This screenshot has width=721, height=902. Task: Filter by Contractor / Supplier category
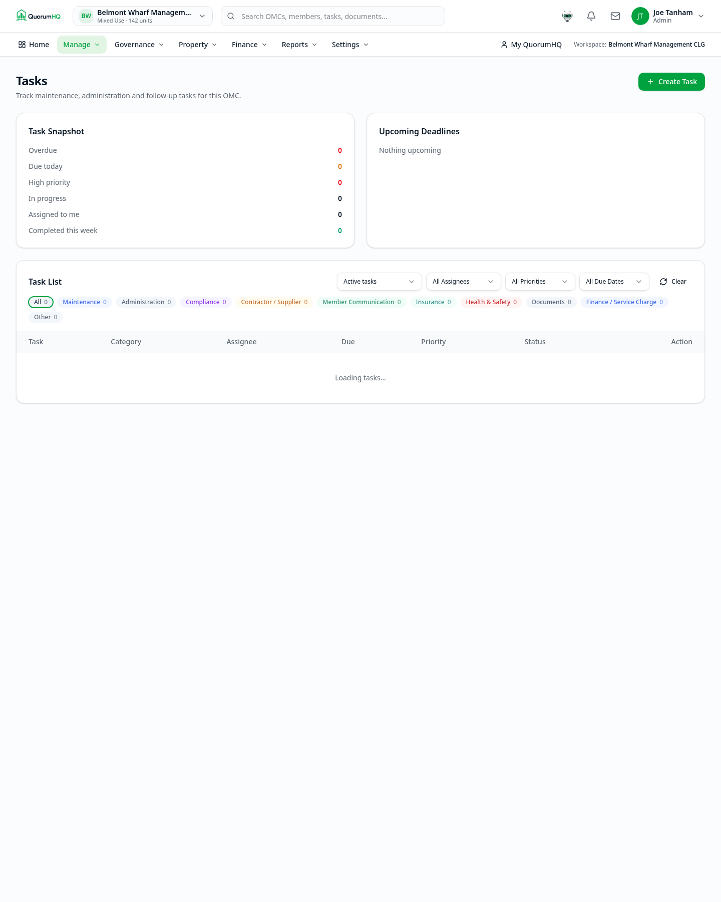274,302
